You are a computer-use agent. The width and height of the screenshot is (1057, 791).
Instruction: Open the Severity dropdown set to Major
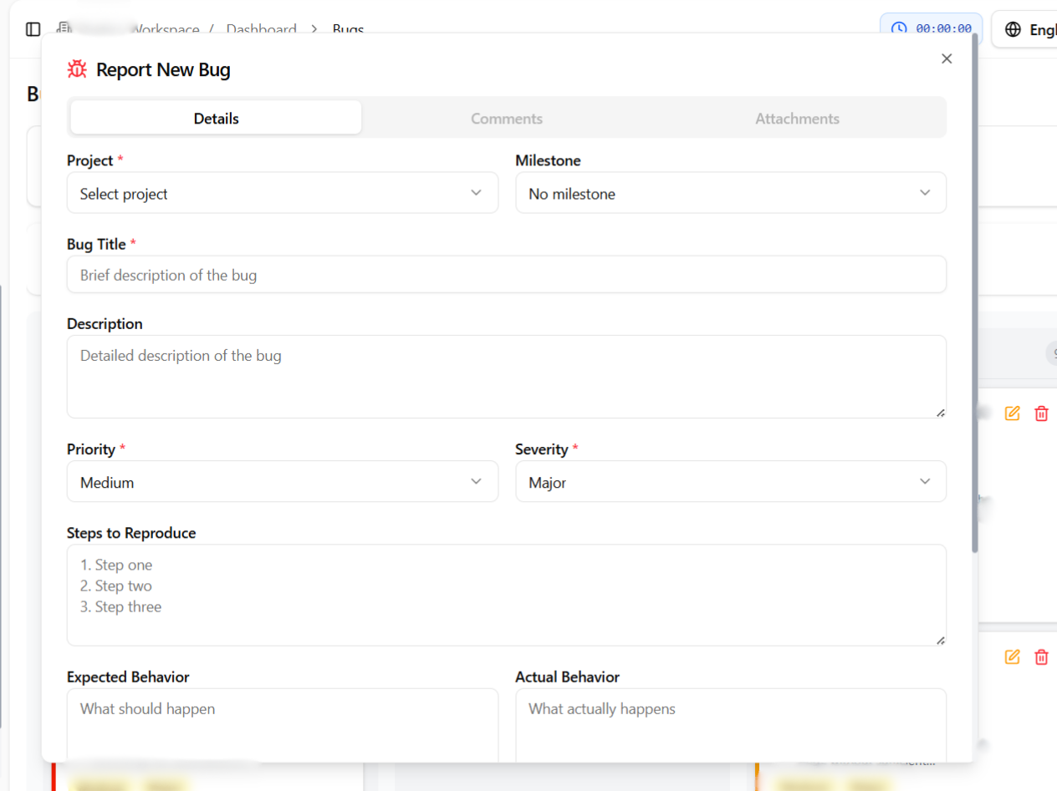coord(730,482)
